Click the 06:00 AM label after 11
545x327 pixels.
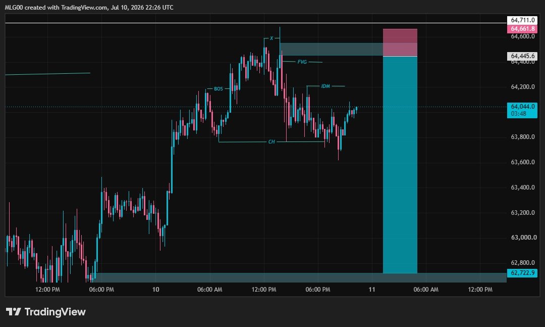tap(426, 290)
